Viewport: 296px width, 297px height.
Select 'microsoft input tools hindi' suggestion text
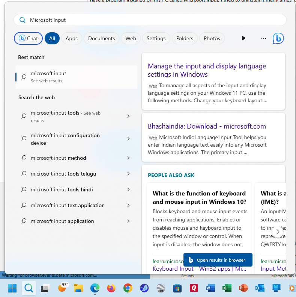pyautogui.click(x=62, y=189)
